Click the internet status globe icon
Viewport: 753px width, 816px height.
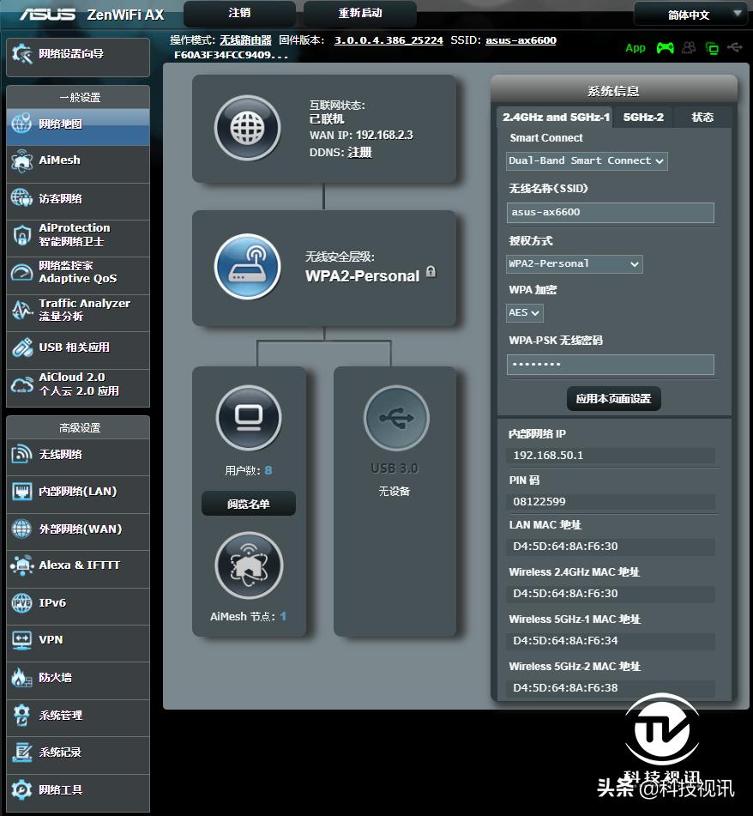(x=247, y=128)
